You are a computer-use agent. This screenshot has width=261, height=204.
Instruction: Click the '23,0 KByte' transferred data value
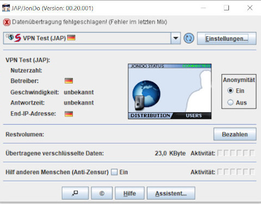coord(170,154)
